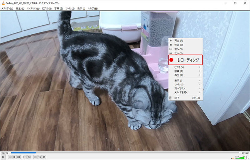
Task: Mute audio via the speaker icon
Action: coord(232,158)
